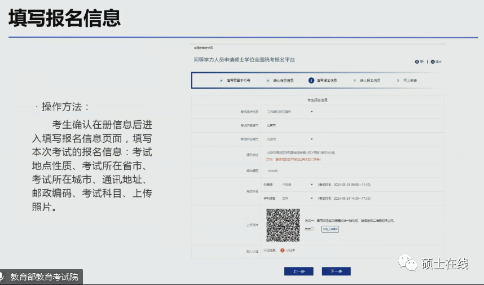Click the checkmark beside 确认在册信息 step

pyautogui.click(x=268, y=81)
